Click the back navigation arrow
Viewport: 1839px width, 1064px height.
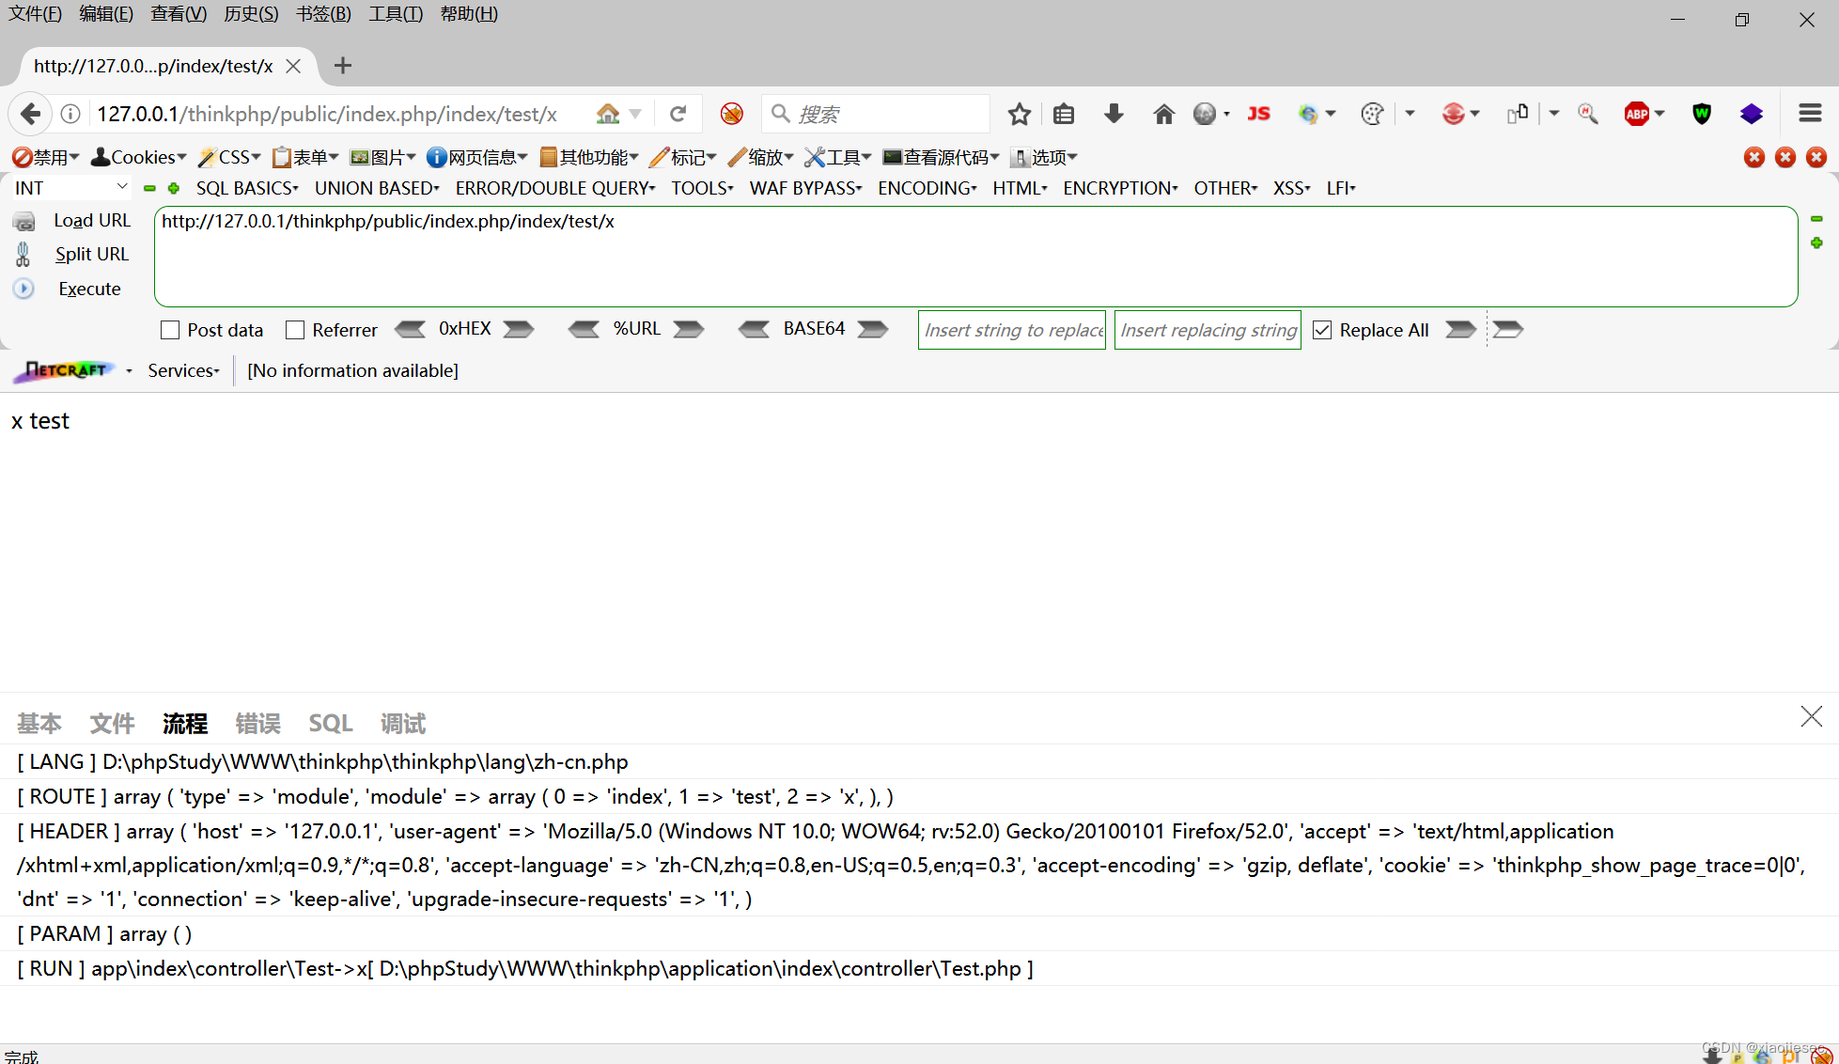pyautogui.click(x=30, y=114)
